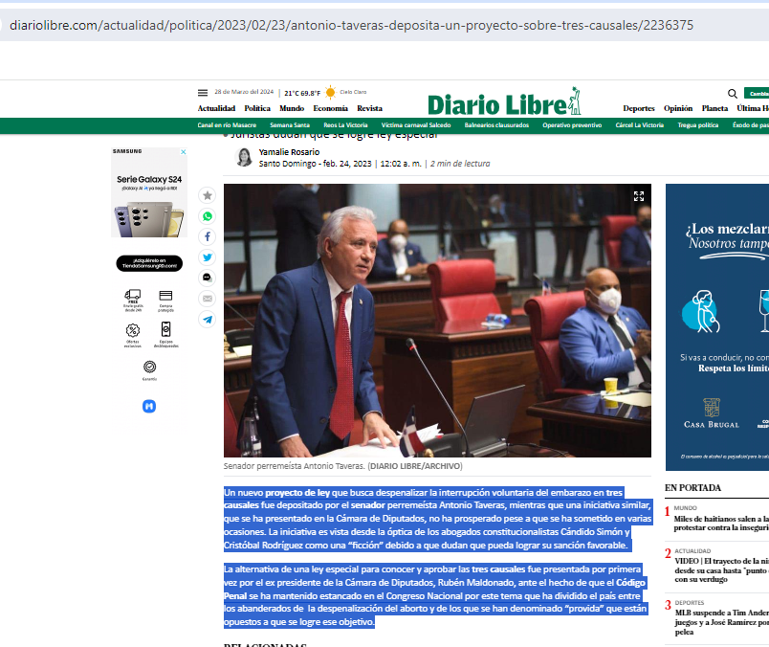Open 'Miles de haitianos salen' headline

pos(721,524)
